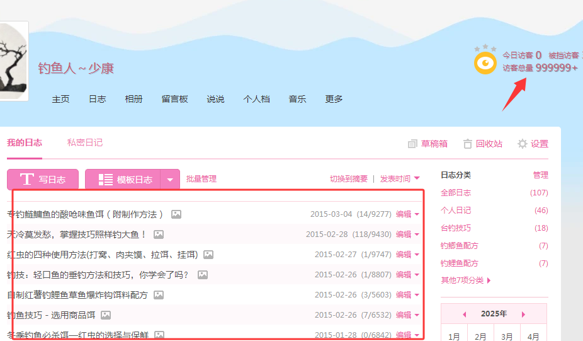Image resolution: width=583 pixels, height=341 pixels.
Task: Open 钓鲫鱼配方 category
Action: tap(460, 246)
